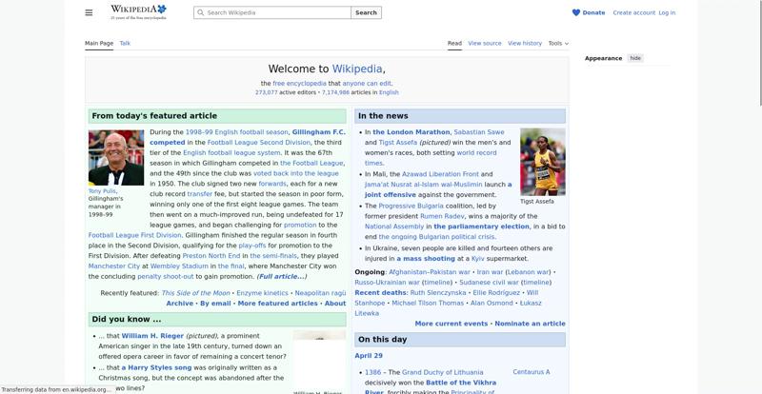
Task: Open the View source tab
Action: tap(484, 43)
